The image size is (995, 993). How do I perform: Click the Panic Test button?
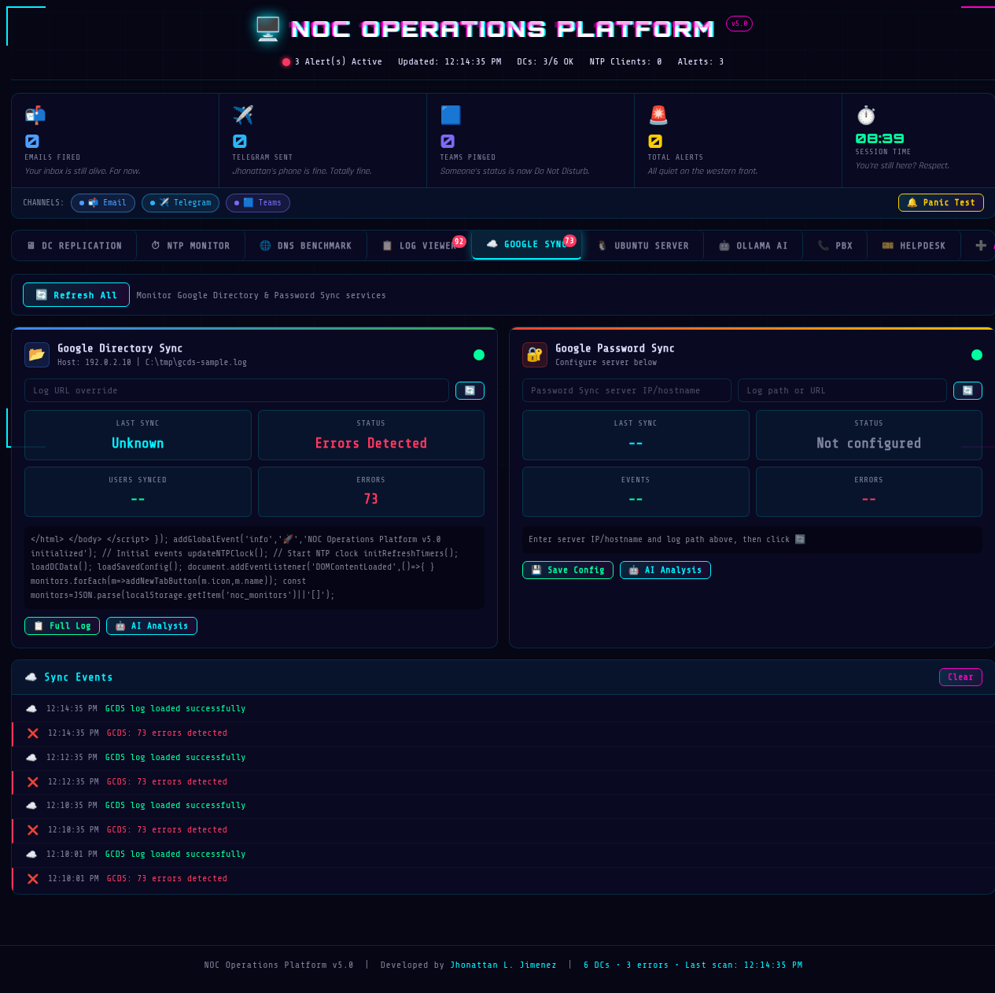[x=941, y=203]
